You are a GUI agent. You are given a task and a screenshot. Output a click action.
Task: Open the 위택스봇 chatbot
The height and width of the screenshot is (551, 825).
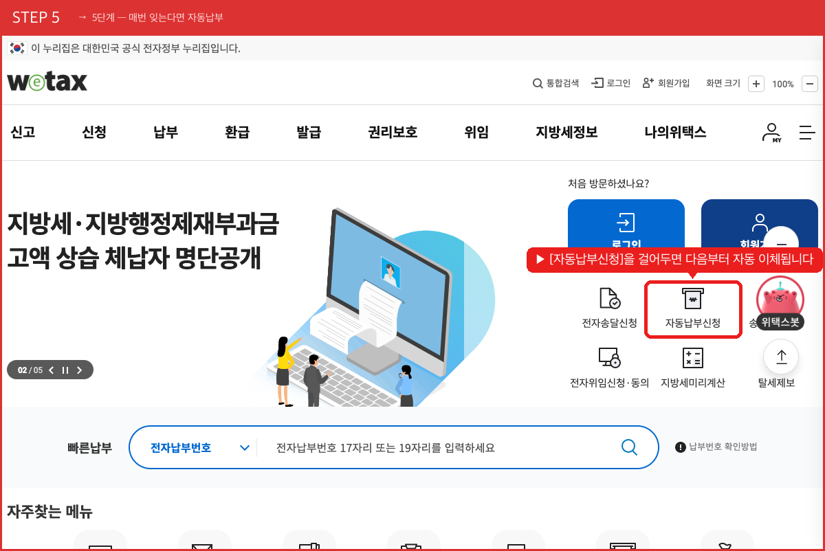(x=780, y=304)
